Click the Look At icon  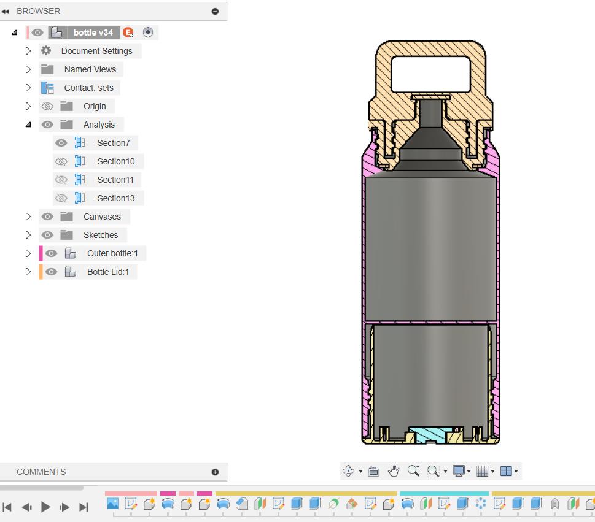click(x=373, y=471)
